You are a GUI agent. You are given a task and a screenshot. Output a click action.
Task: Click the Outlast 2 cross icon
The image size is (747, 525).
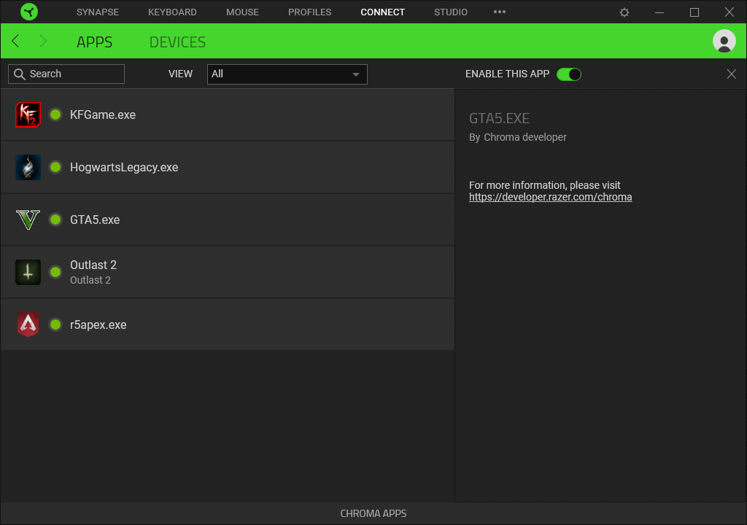pos(28,272)
